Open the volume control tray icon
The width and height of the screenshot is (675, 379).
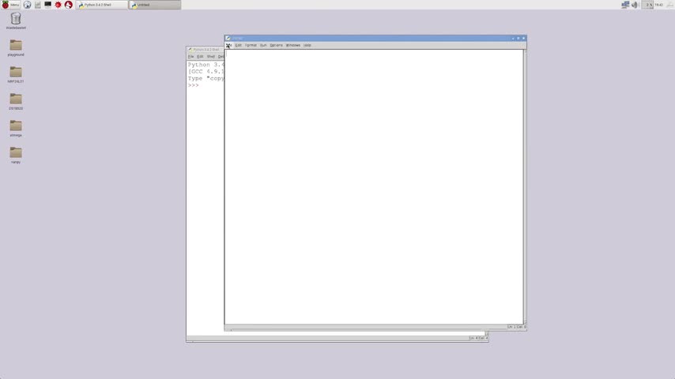pyautogui.click(x=635, y=5)
